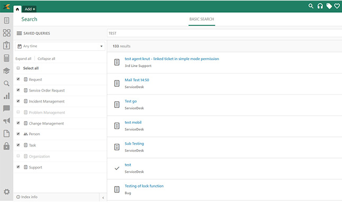Click the Saved Queries label
The width and height of the screenshot is (342, 203).
(37, 33)
